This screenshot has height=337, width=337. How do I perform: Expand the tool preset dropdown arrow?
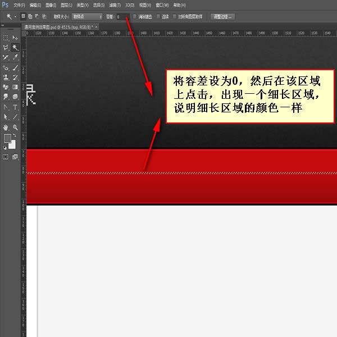click(x=15, y=16)
